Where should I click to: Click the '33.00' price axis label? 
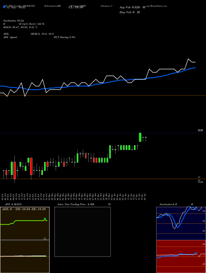point(200,182)
